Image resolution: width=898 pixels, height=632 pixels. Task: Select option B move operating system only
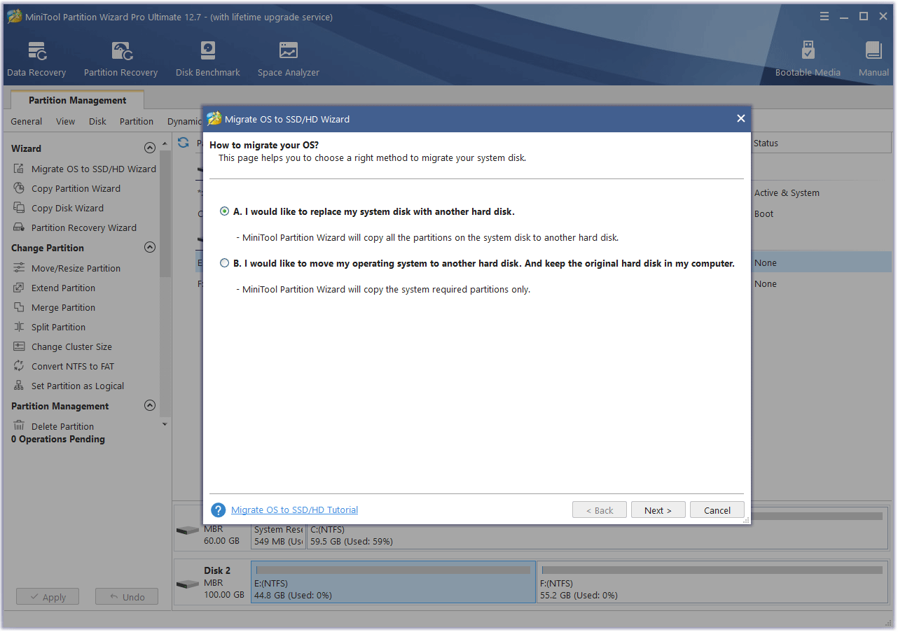pos(224,264)
